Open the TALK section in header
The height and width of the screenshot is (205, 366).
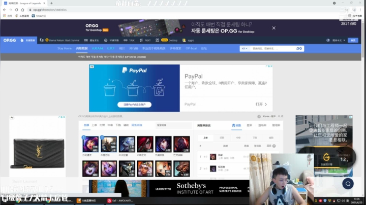pos(129,40)
